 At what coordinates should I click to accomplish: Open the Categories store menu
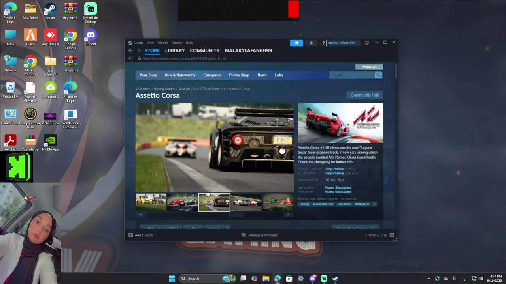click(212, 75)
